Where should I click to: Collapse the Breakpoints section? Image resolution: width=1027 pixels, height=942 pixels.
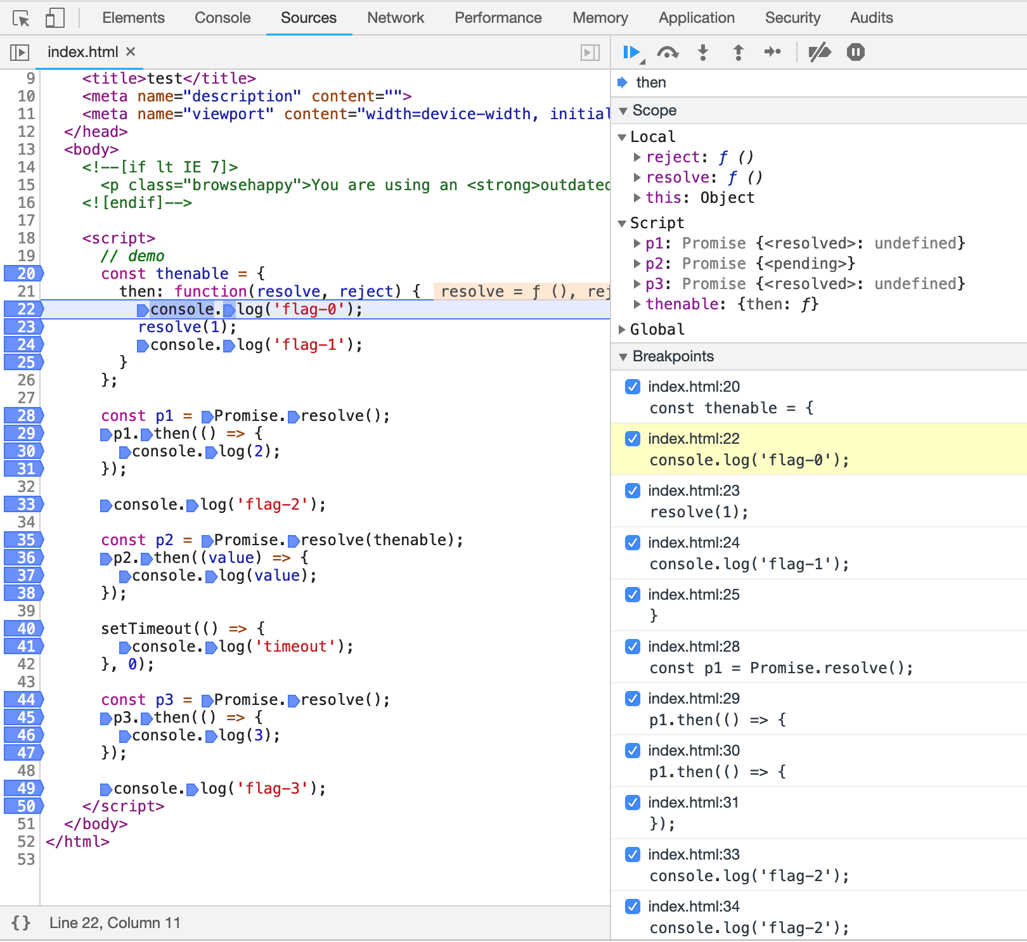tap(623, 357)
